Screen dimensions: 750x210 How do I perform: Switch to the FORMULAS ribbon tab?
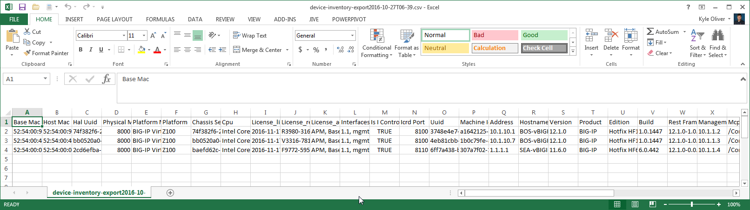[x=160, y=19]
